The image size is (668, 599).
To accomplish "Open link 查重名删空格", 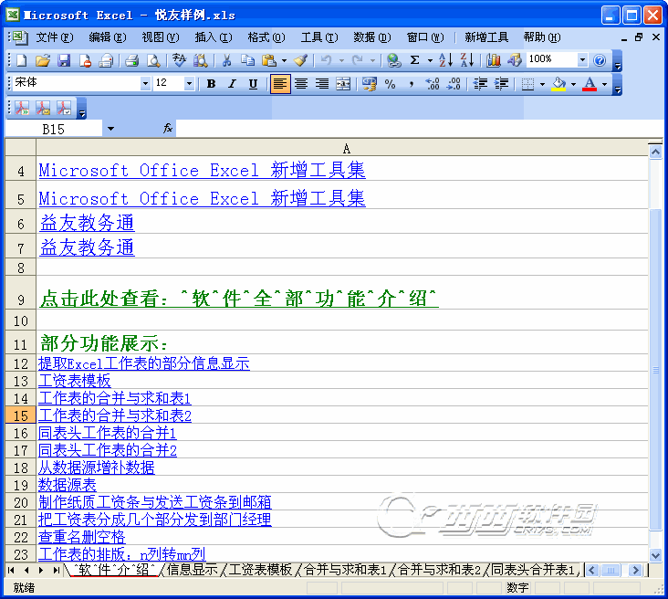I will click(82, 537).
